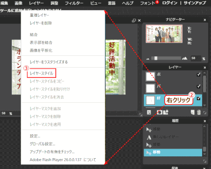Screen dimensions: 211x169
Task: Open the 調整 menu
Action: (54, 3)
